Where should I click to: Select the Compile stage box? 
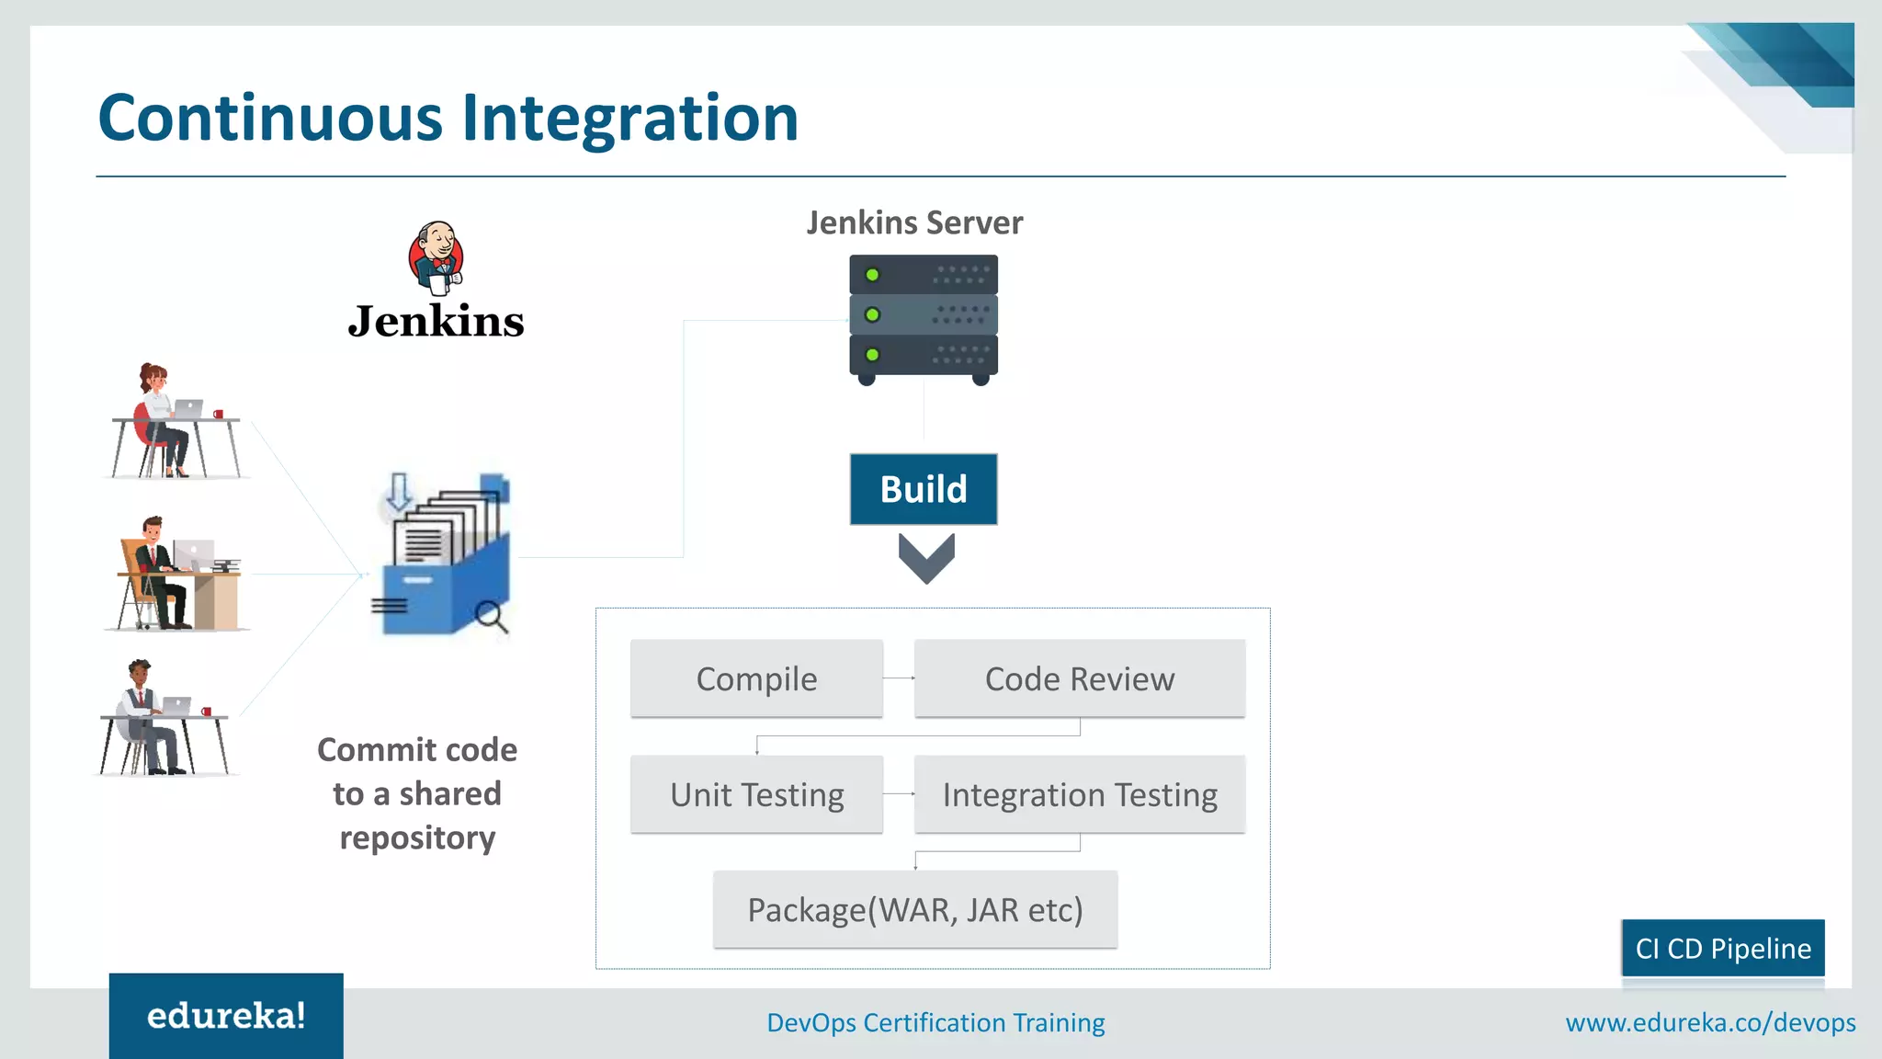[756, 678]
